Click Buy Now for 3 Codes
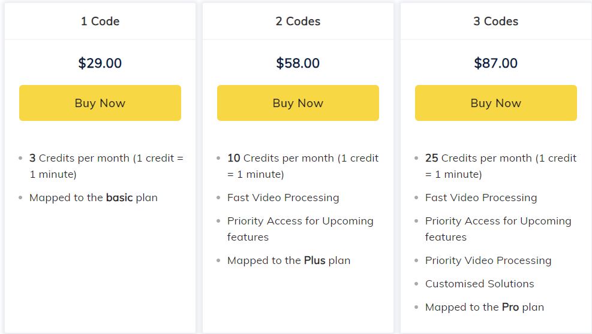This screenshot has height=334, width=592. [495, 103]
